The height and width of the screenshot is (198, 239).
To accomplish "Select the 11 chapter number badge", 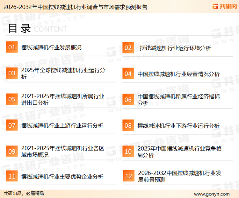I will (x=12, y=176).
